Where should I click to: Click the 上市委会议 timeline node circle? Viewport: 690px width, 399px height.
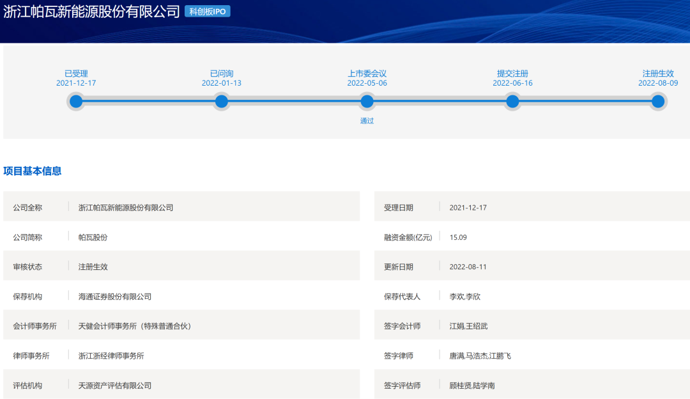[367, 101]
